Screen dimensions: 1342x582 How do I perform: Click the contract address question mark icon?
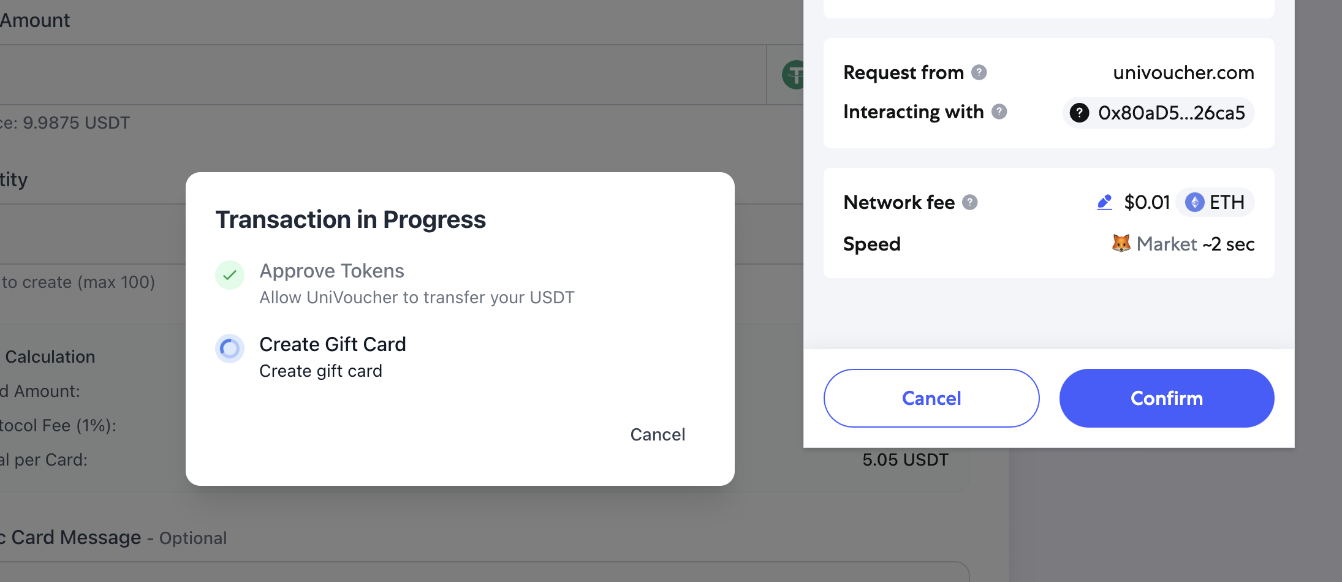[x=1080, y=113]
